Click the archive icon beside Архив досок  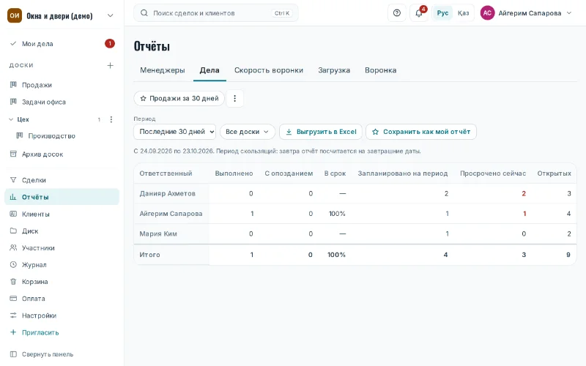[x=13, y=154]
